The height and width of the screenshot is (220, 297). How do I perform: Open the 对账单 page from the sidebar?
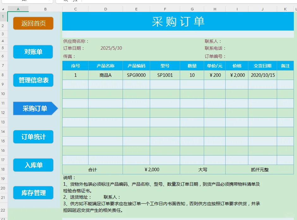(x=33, y=52)
